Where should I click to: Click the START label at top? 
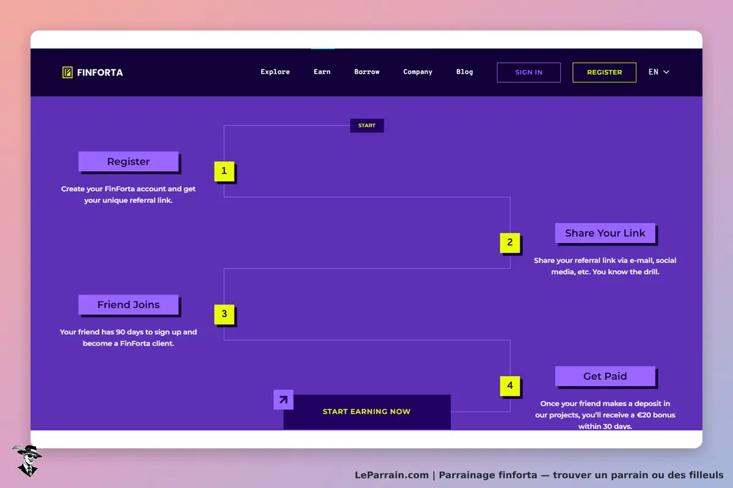point(366,126)
